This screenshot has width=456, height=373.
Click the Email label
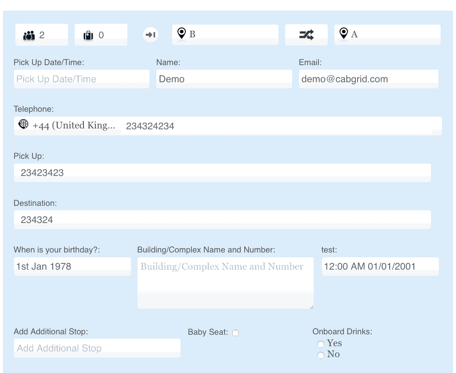(x=310, y=62)
